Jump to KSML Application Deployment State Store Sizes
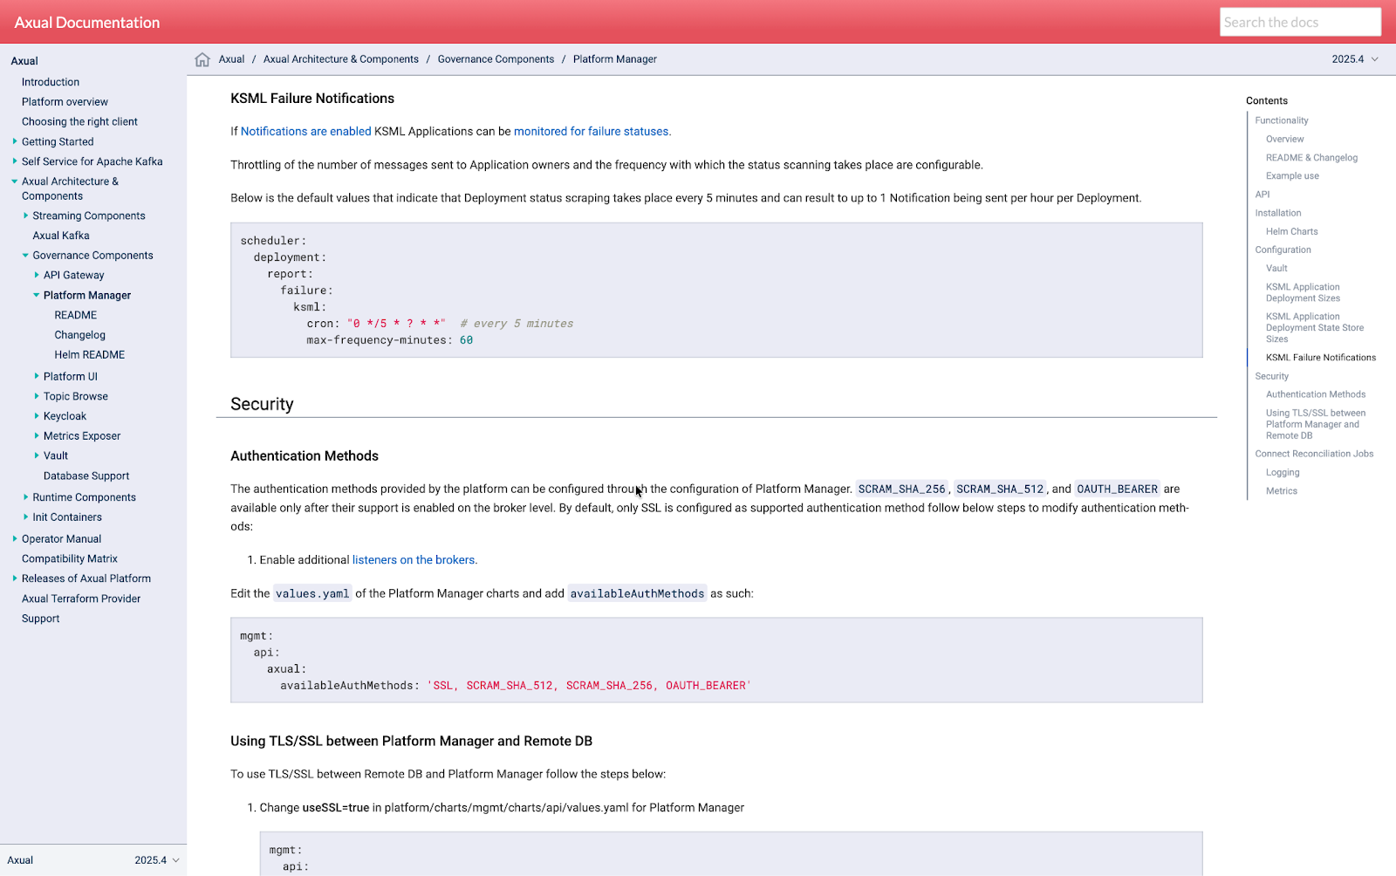 pos(1315,328)
